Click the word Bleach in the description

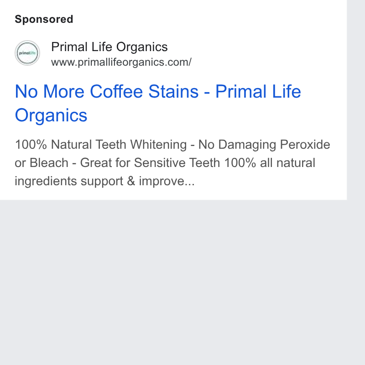(x=49, y=163)
